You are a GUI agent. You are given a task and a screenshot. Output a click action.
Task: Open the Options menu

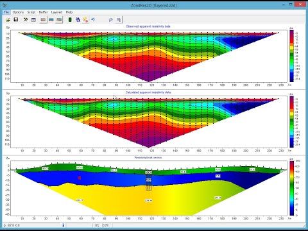pos(18,12)
